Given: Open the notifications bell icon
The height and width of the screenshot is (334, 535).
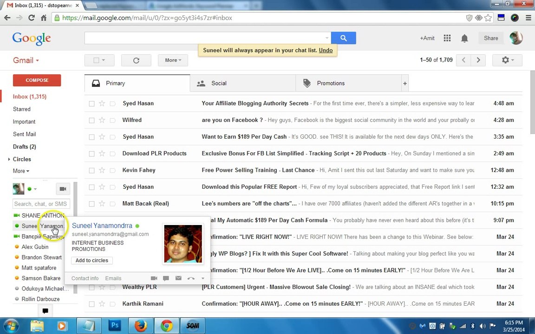Looking at the screenshot, I should pos(464,38).
